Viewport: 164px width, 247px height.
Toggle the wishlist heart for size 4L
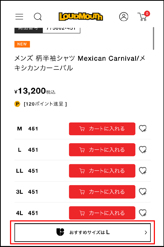point(142,213)
